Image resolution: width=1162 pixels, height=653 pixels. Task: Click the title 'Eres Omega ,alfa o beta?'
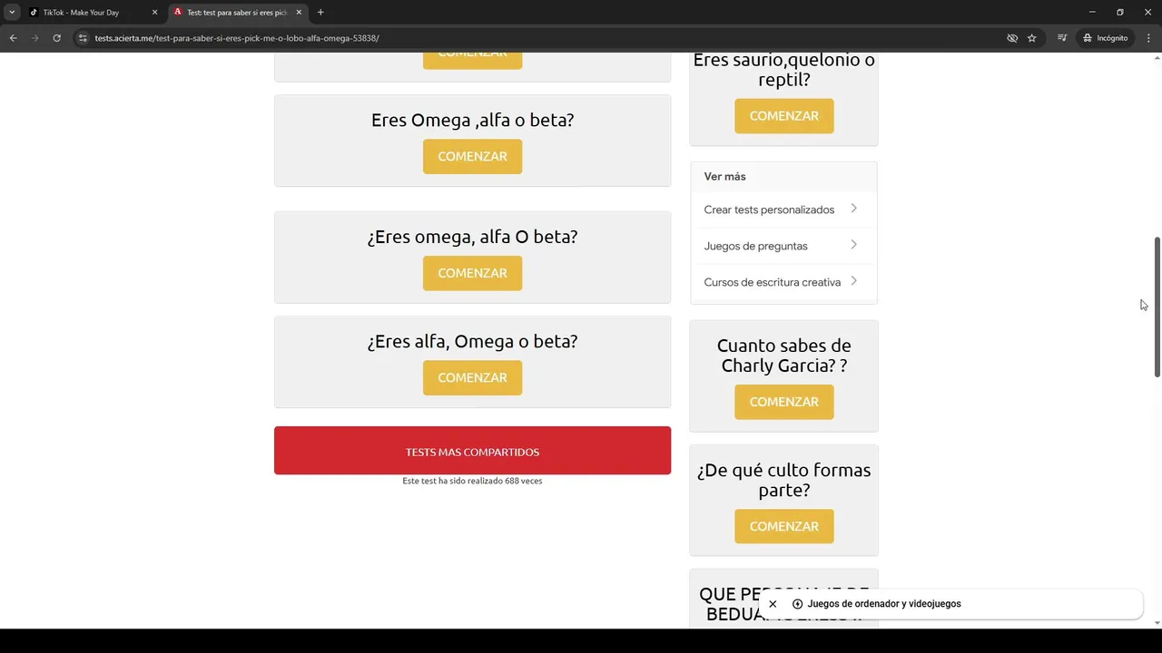click(x=472, y=120)
